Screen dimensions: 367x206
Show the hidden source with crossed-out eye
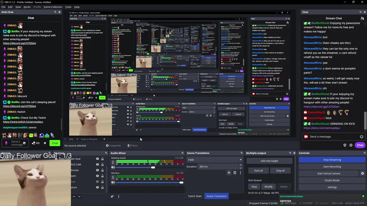pyautogui.click(x=97, y=182)
